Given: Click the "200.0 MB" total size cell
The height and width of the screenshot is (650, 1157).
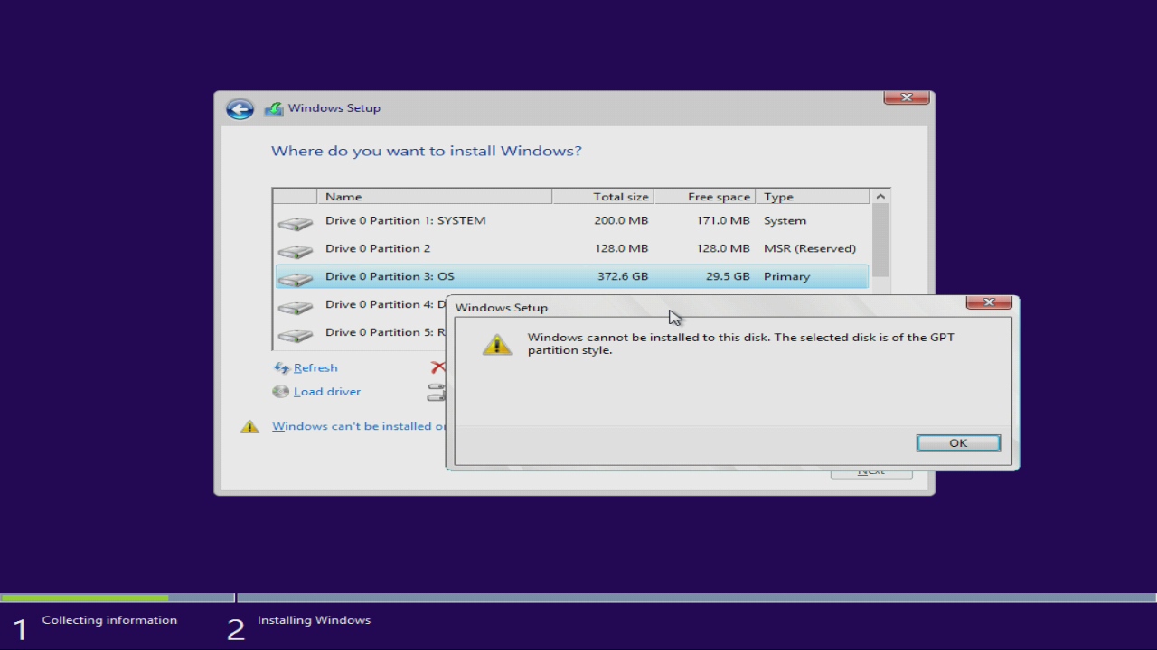Looking at the screenshot, I should point(622,220).
